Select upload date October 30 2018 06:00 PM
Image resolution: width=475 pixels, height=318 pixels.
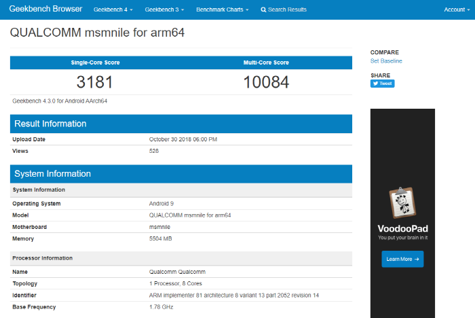pyautogui.click(x=183, y=139)
